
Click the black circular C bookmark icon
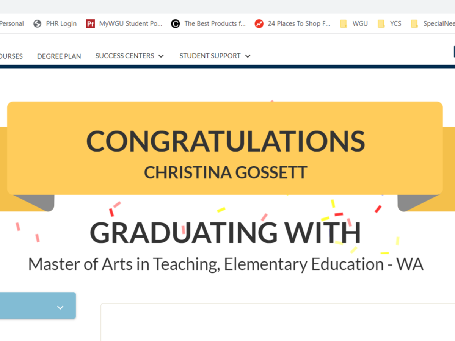(175, 24)
